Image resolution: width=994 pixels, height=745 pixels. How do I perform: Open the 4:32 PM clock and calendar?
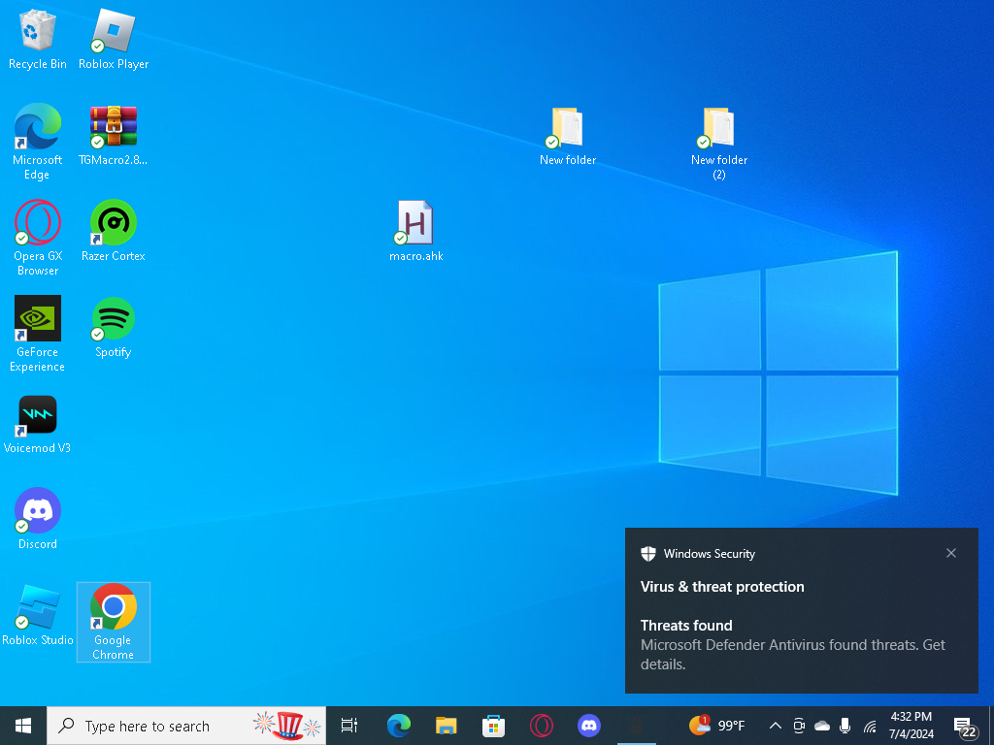pos(911,726)
